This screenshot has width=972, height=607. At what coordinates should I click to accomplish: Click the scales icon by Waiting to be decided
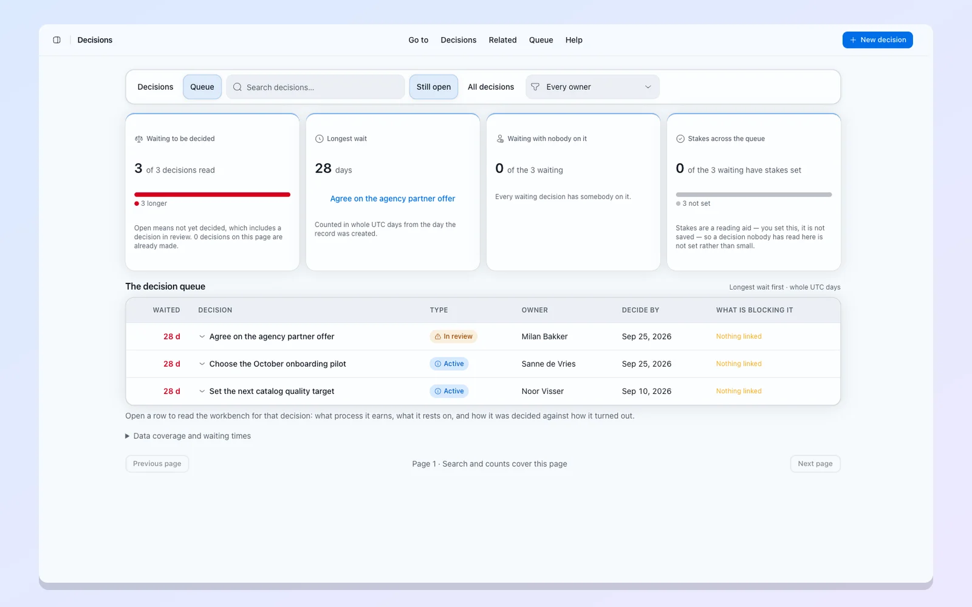(x=139, y=139)
